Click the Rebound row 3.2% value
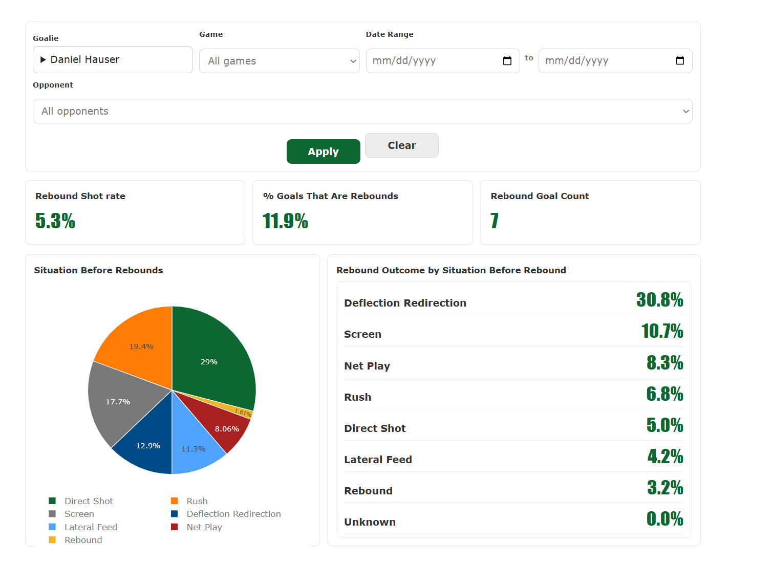 [x=665, y=487]
